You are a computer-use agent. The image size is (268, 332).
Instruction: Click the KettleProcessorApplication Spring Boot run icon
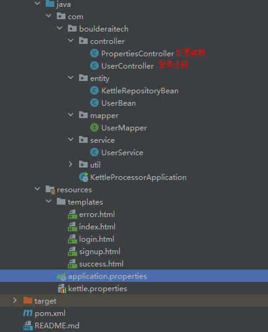83,177
